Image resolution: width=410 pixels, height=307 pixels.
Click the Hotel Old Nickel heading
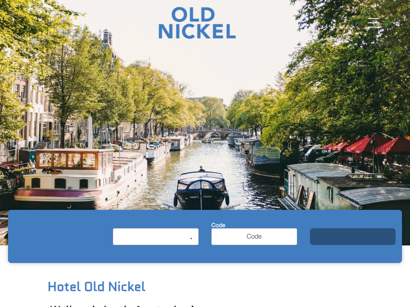click(x=96, y=287)
